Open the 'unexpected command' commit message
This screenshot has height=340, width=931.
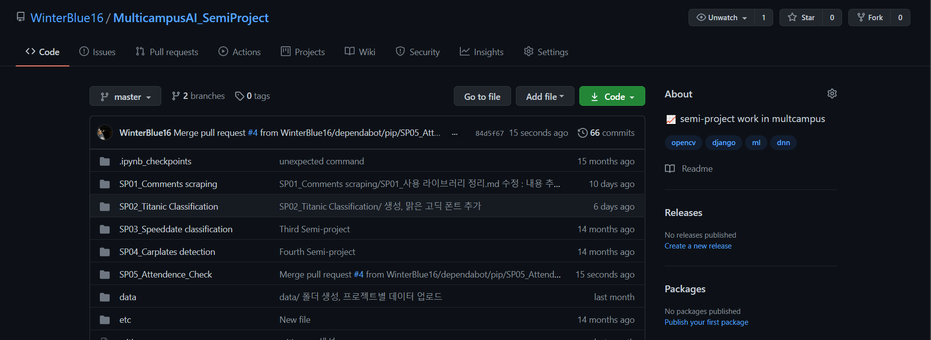coord(322,161)
